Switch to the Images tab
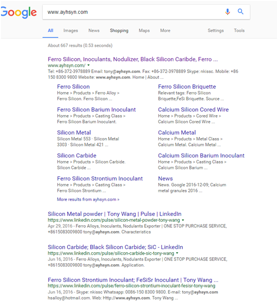 tap(71, 30)
